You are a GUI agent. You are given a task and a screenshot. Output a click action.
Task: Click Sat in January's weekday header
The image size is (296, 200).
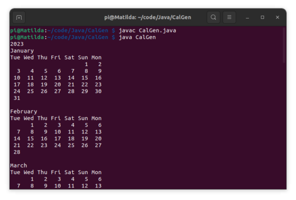69,57
